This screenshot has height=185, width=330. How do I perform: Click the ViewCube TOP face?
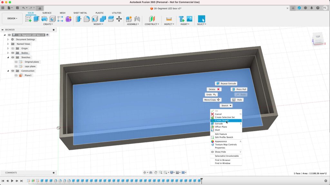[x=318, y=37]
